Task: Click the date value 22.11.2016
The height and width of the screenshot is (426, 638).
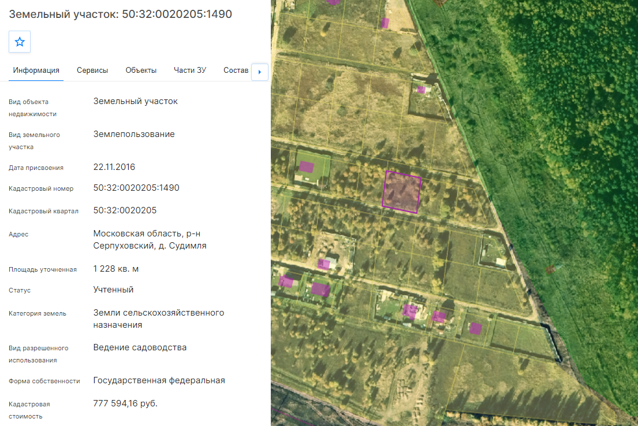Action: coord(114,167)
